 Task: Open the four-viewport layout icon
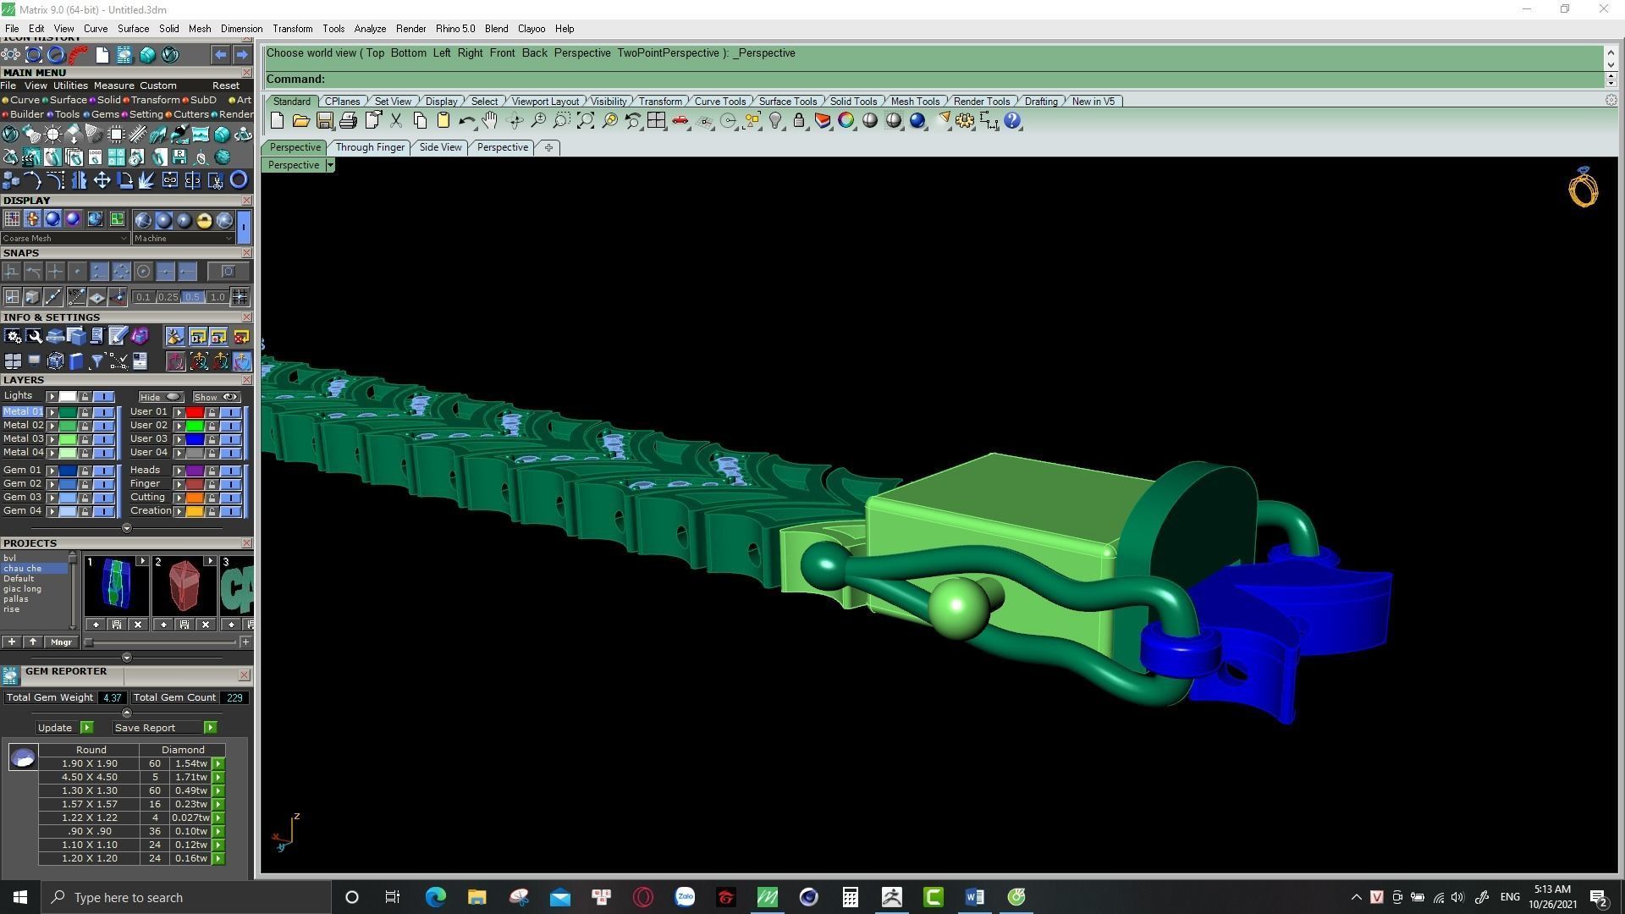coord(656,121)
